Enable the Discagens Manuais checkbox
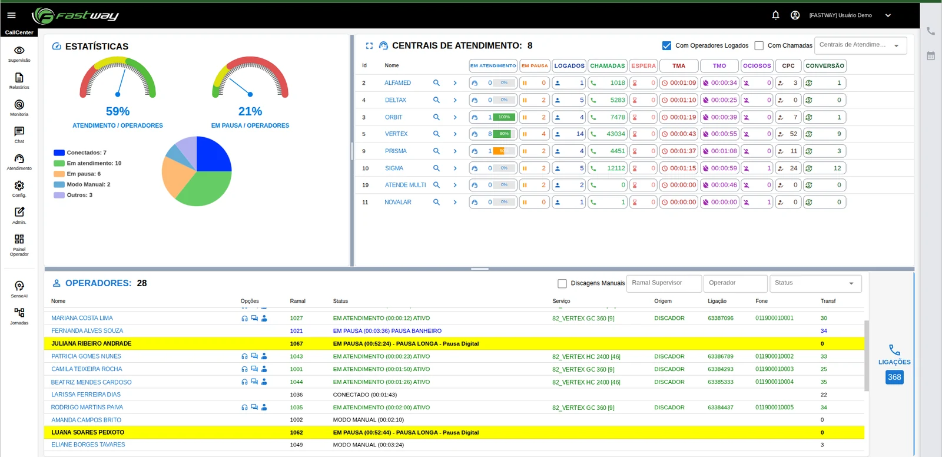 click(562, 284)
